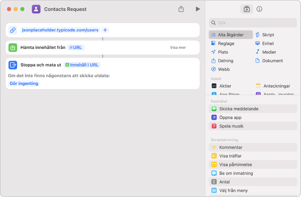The image size is (301, 197).
Task: Open the action library panel icon
Action: click(247, 9)
